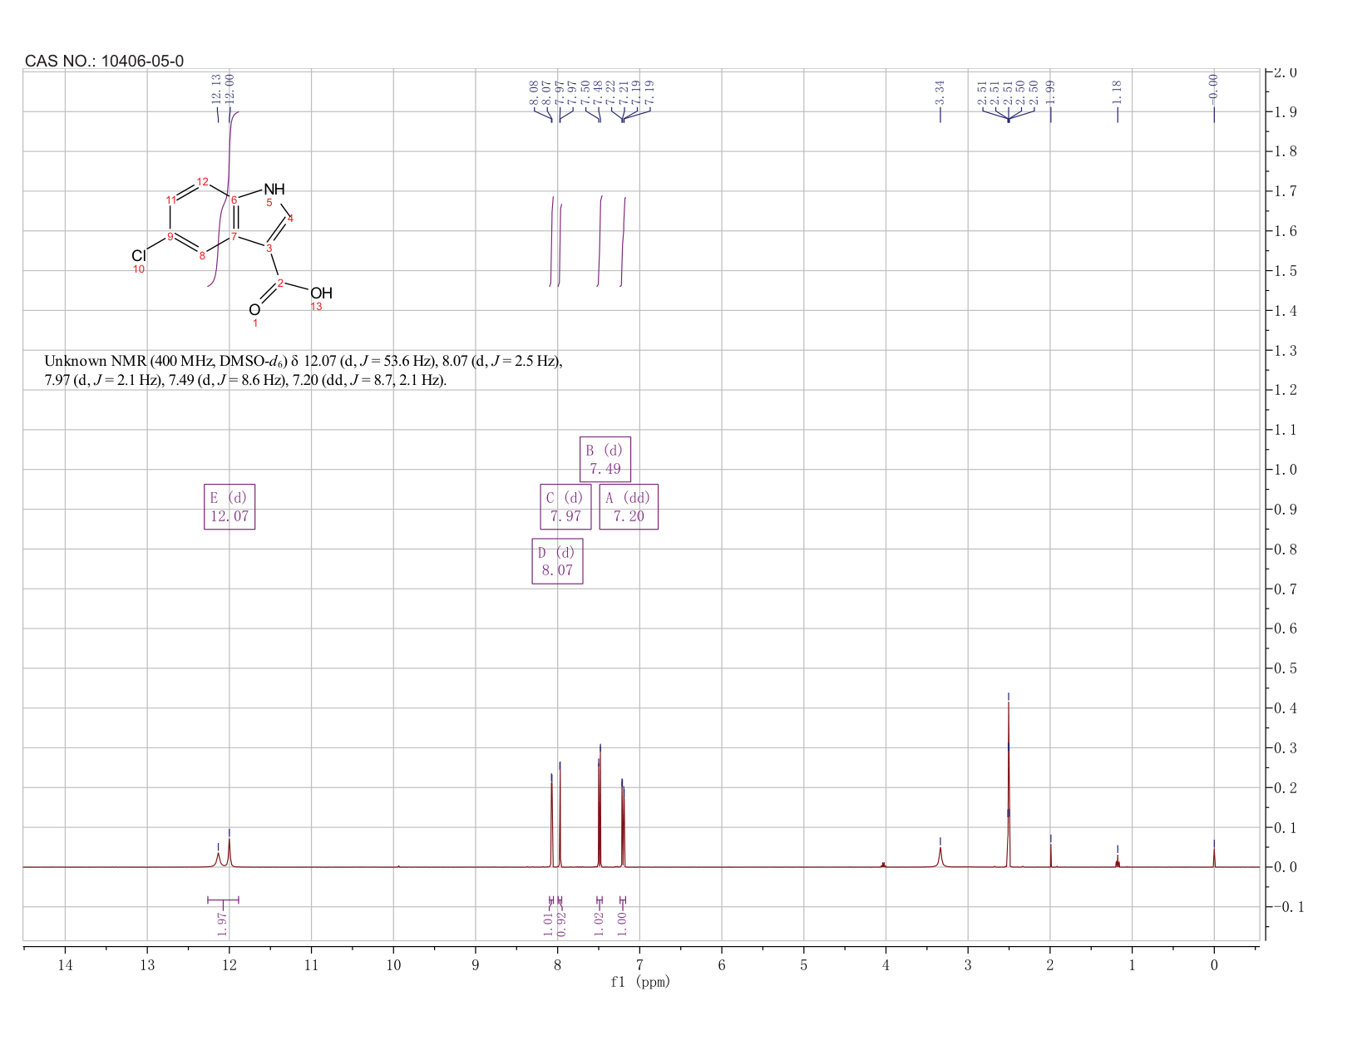This screenshot has height=1060, width=1372.
Task: Click multiplet box B (d) 7.49
Action: click(605, 459)
